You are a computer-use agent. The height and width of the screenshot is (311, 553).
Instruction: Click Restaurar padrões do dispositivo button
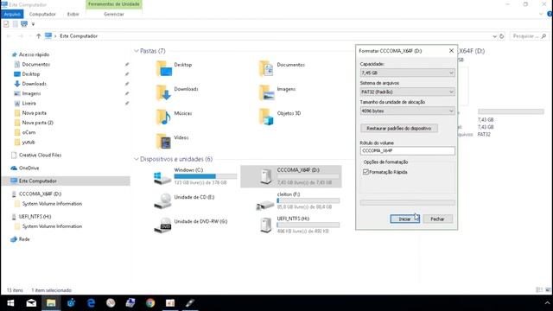pos(399,129)
